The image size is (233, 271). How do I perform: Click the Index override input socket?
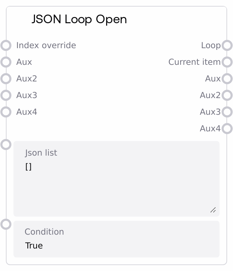click(6, 45)
